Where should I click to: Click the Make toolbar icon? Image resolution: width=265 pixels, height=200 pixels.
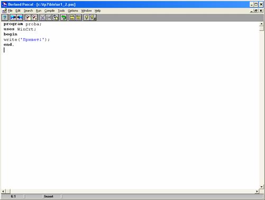[78, 17]
